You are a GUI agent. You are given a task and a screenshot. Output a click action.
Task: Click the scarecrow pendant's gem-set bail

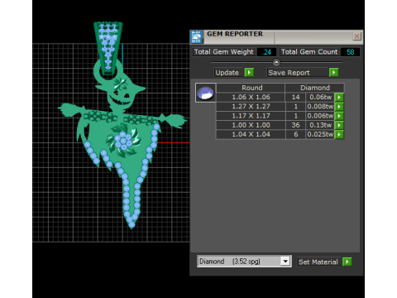click(108, 48)
